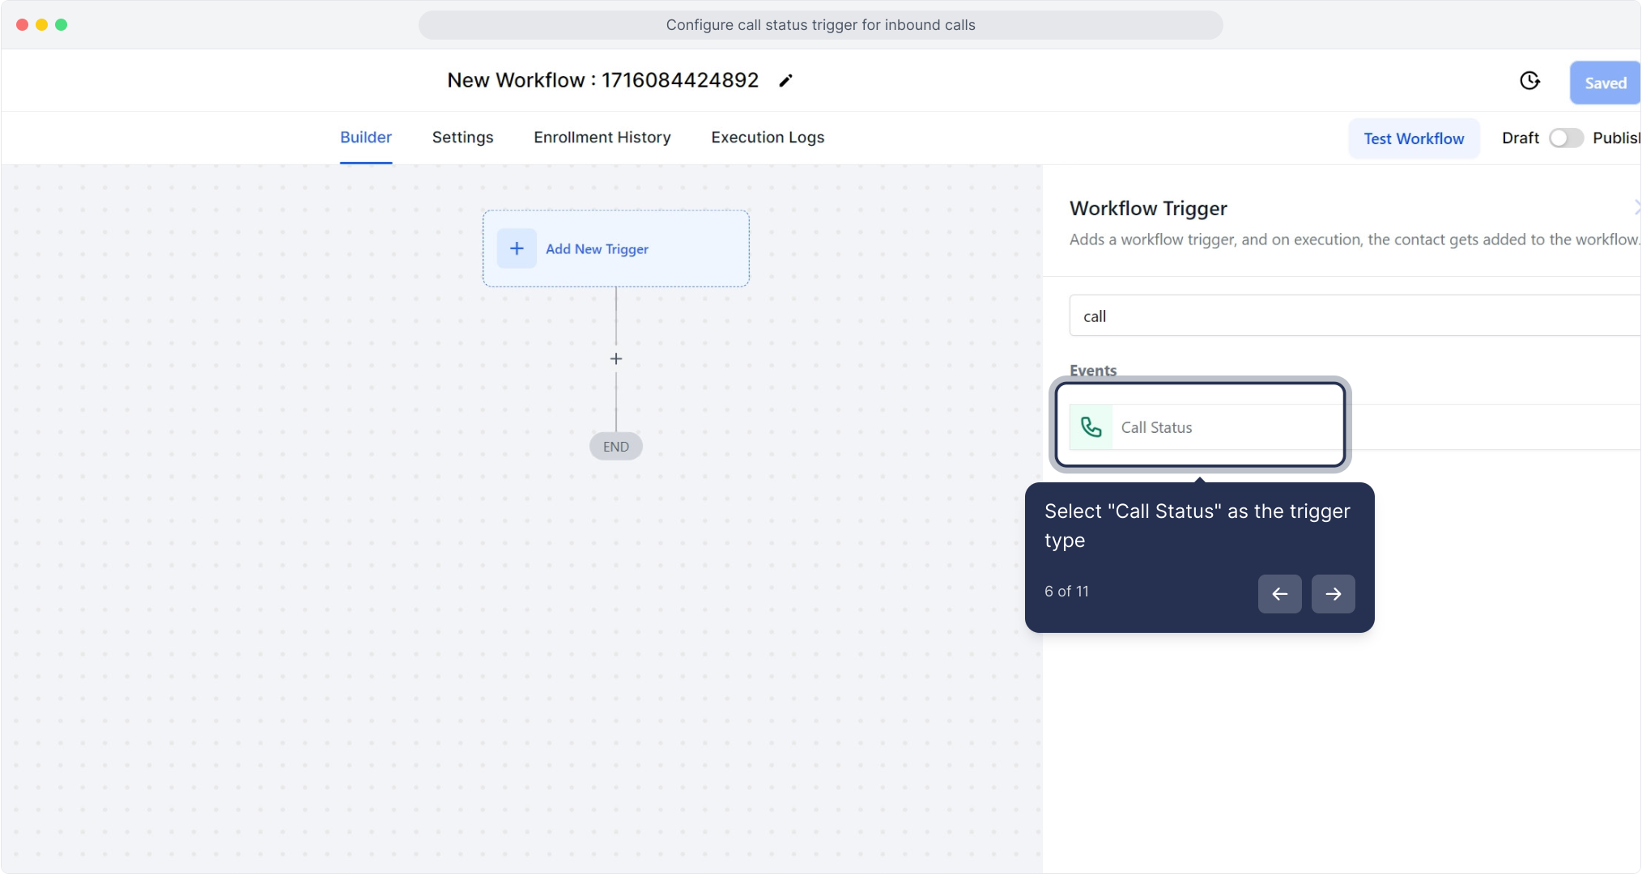Select Call Status trigger event
This screenshot has height=874, width=1642.
pyautogui.click(x=1156, y=427)
